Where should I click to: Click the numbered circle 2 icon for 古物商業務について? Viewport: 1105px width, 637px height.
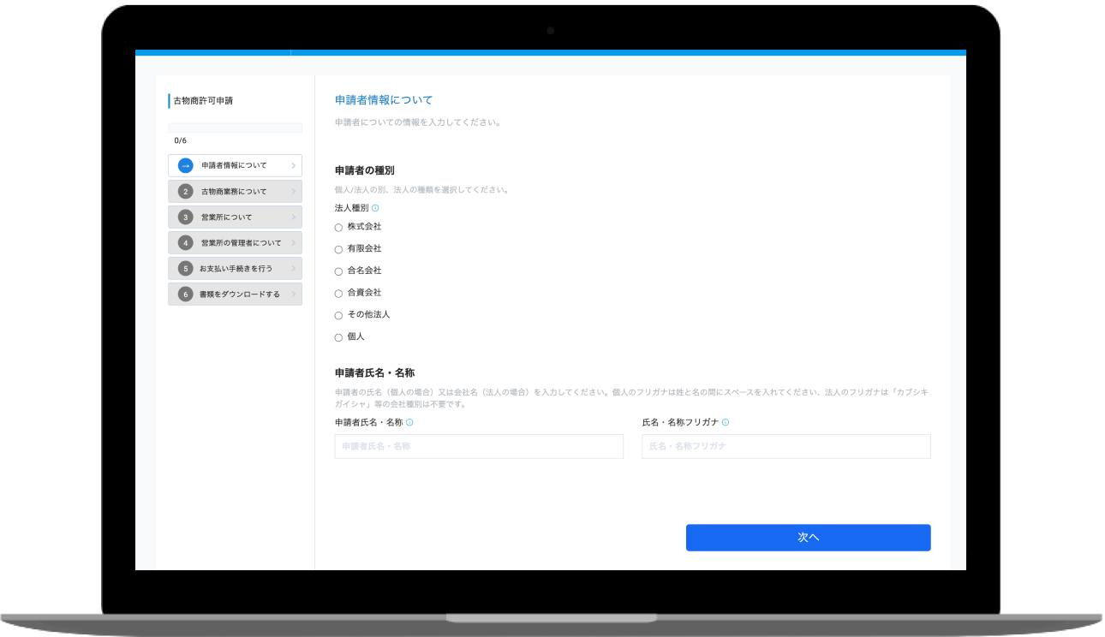pos(186,191)
